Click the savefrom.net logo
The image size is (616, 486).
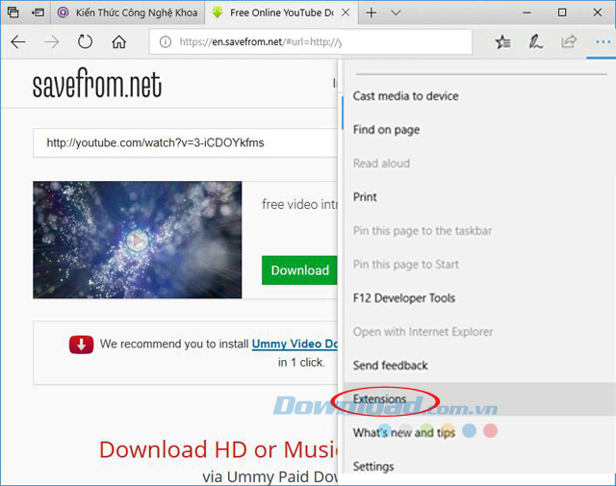pyautogui.click(x=97, y=84)
